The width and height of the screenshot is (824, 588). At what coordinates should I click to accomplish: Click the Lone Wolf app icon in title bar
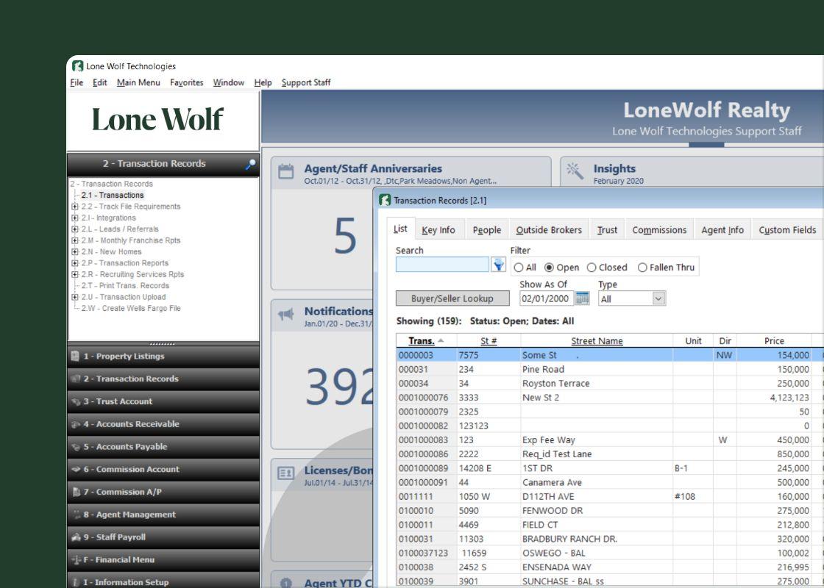(x=78, y=66)
